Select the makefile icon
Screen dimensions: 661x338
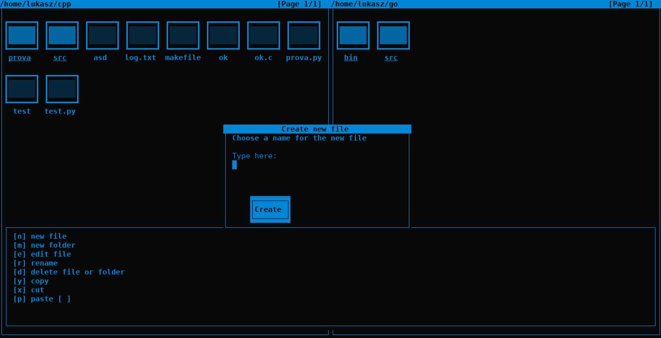183,35
